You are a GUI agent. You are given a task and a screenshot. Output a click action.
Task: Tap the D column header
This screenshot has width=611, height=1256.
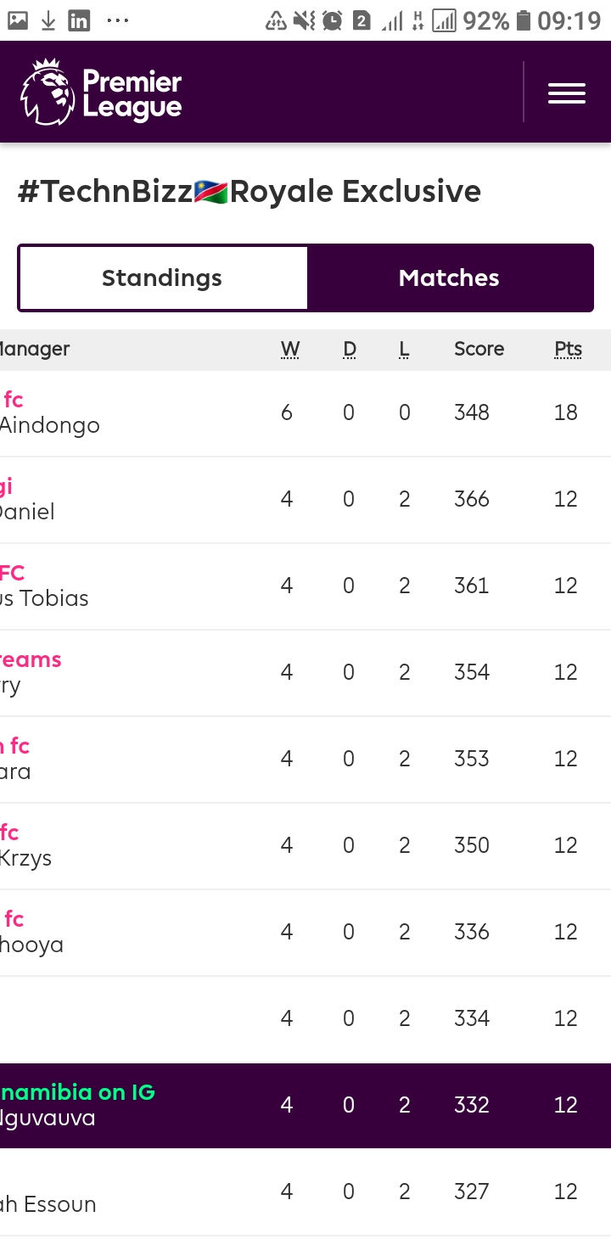[x=350, y=349]
